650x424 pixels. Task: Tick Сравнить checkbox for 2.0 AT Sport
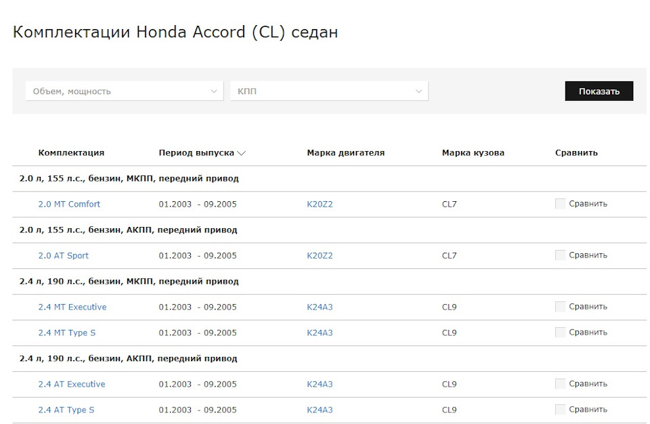560,255
